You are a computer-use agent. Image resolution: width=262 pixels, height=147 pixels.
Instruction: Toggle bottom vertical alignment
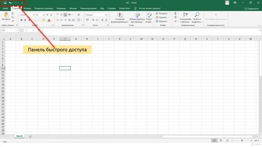65,15
